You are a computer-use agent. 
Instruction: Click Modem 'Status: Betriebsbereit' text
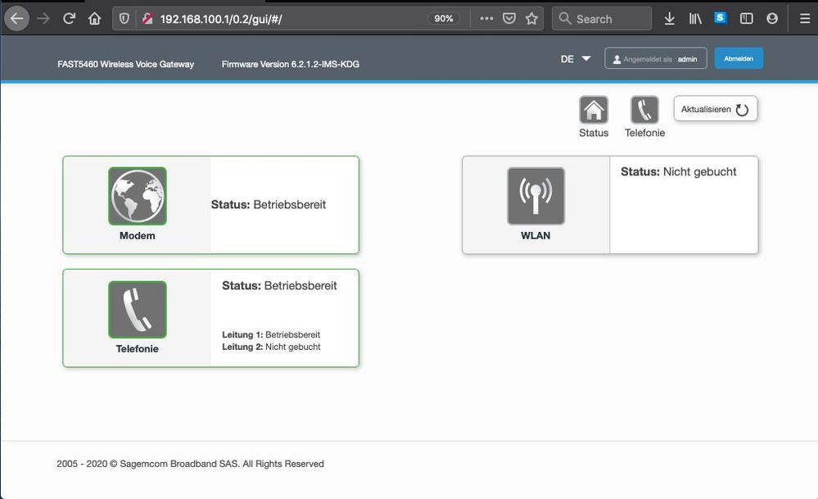pyautogui.click(x=268, y=205)
